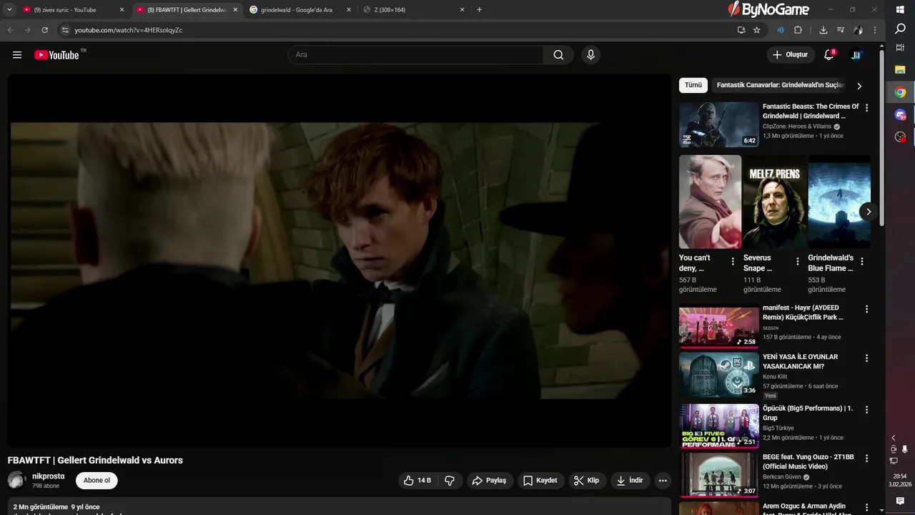Select 'Fantastik Canavarlar: Grindelwald'ın Suçları' chip

pyautogui.click(x=781, y=85)
